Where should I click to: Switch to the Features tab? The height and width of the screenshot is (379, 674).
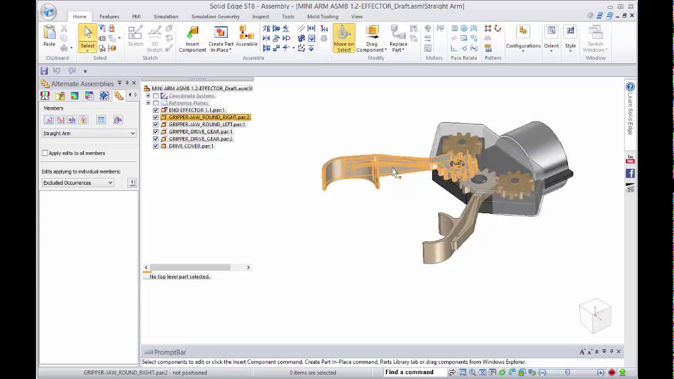[x=109, y=16]
